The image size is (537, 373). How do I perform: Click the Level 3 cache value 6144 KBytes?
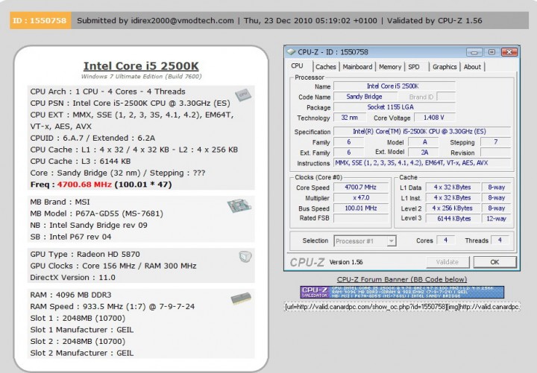(x=453, y=218)
